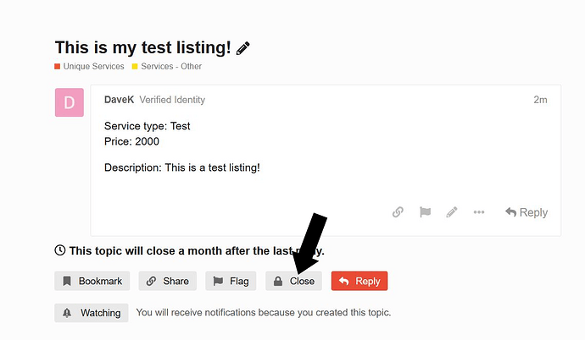
Task: Click the pencil icon beside topic title
Action: coord(242,48)
